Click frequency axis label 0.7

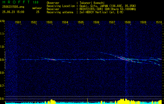pos(2,86)
